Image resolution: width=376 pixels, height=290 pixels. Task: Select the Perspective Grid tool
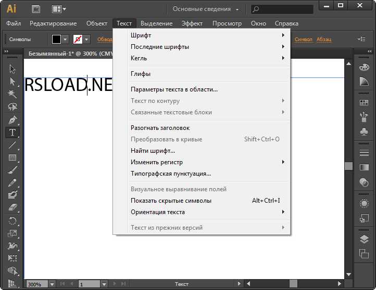point(12,283)
